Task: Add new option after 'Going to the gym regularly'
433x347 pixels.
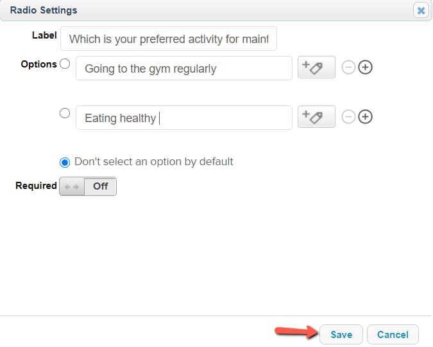Action: coord(365,67)
